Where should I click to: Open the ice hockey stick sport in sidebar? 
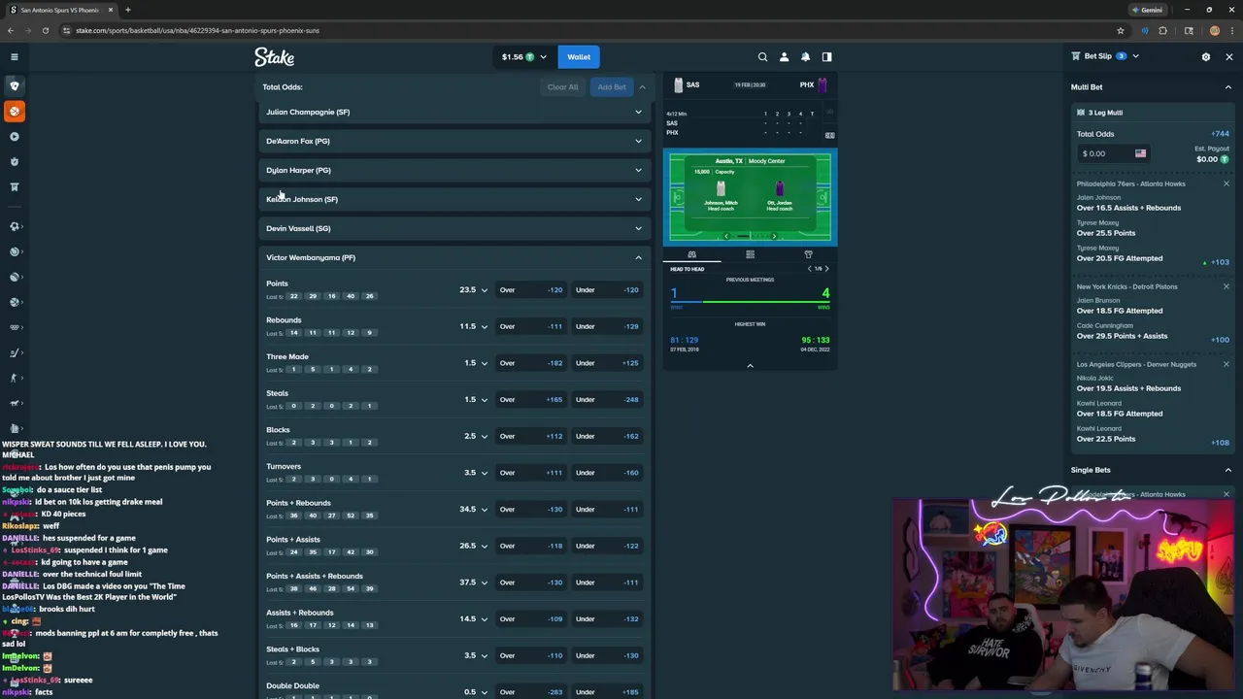coord(14,353)
